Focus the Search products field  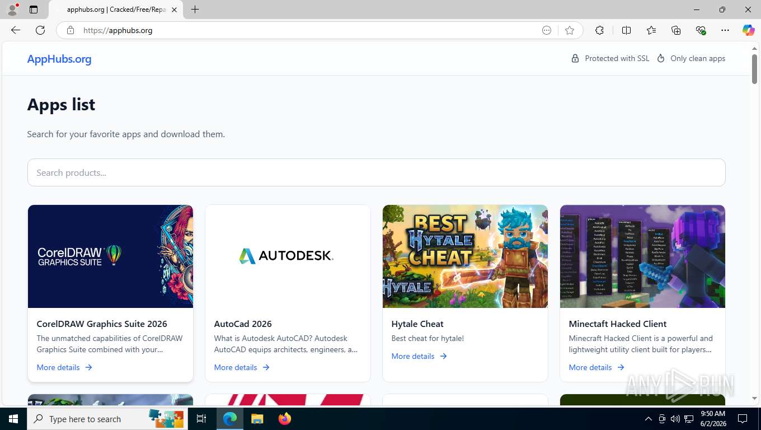point(376,172)
